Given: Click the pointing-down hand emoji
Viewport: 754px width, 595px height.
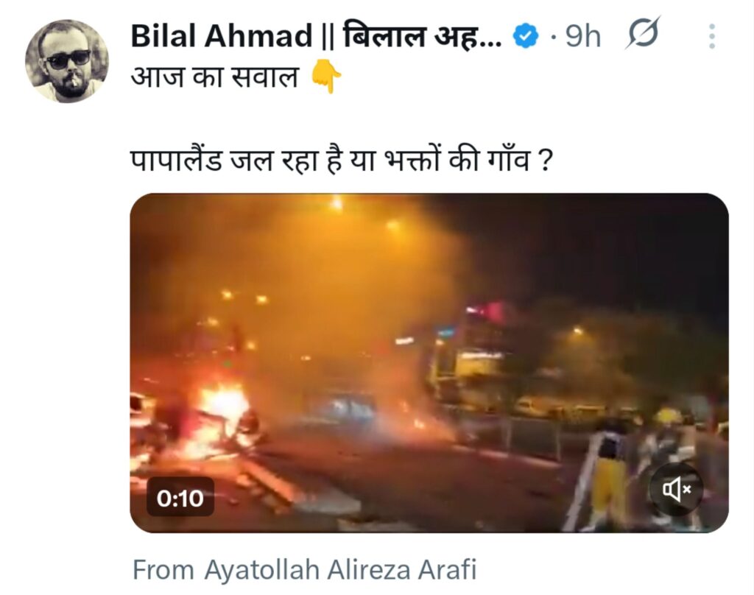Looking at the screenshot, I should pos(326,77).
